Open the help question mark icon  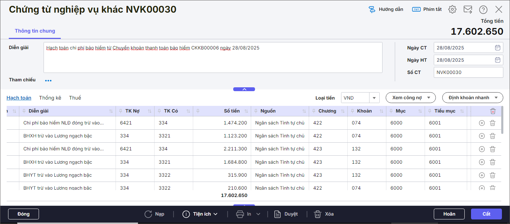point(483,9)
